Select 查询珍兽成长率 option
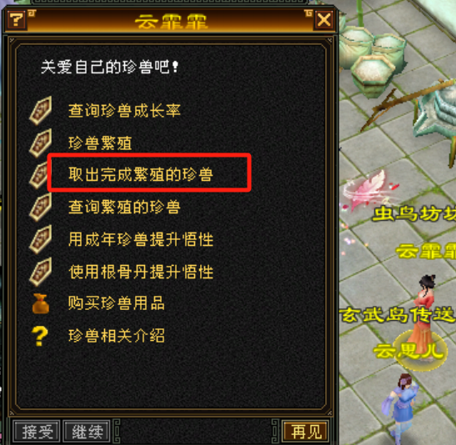Image resolution: width=456 pixels, height=445 pixels. [x=124, y=111]
